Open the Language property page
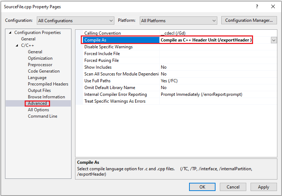The height and width of the screenshot is (196, 282). coord(37,78)
